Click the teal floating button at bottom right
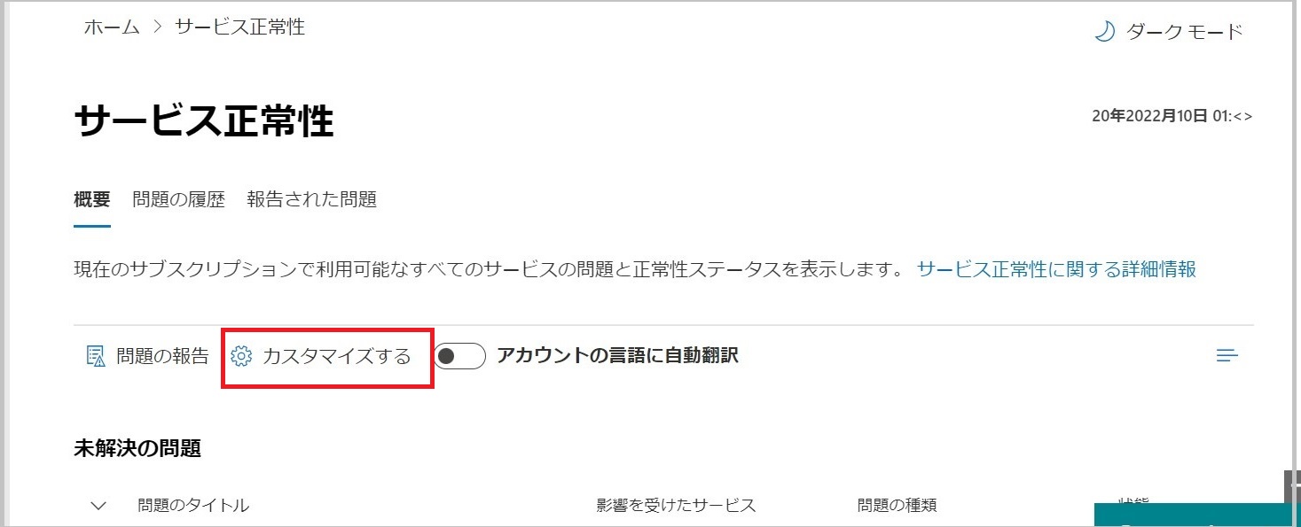1301x527 pixels. pos(1192,515)
